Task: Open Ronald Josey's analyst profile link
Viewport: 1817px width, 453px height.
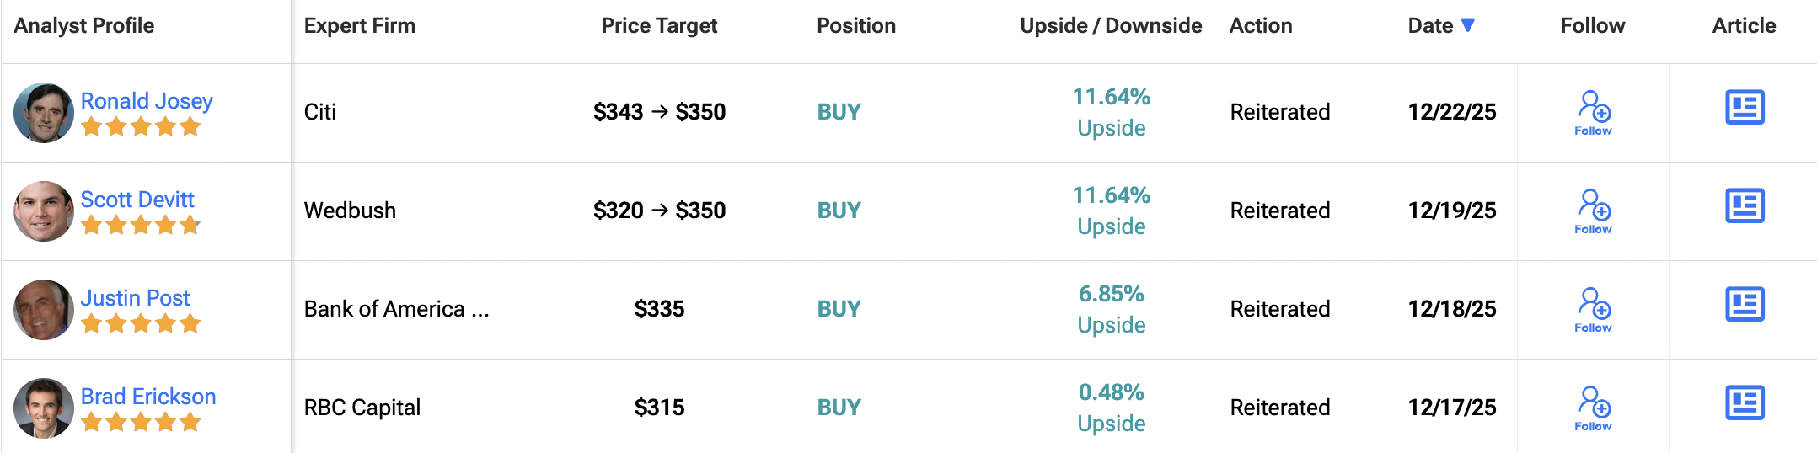Action: point(147,101)
